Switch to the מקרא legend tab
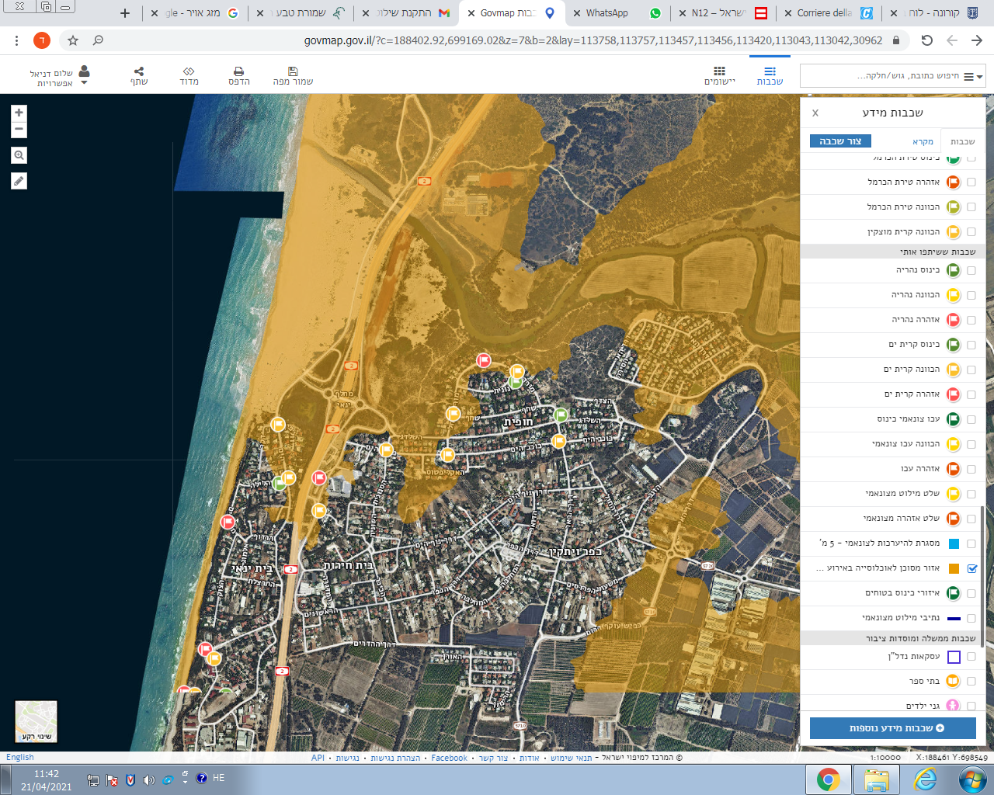Screen dimensions: 994x795 (x=923, y=141)
